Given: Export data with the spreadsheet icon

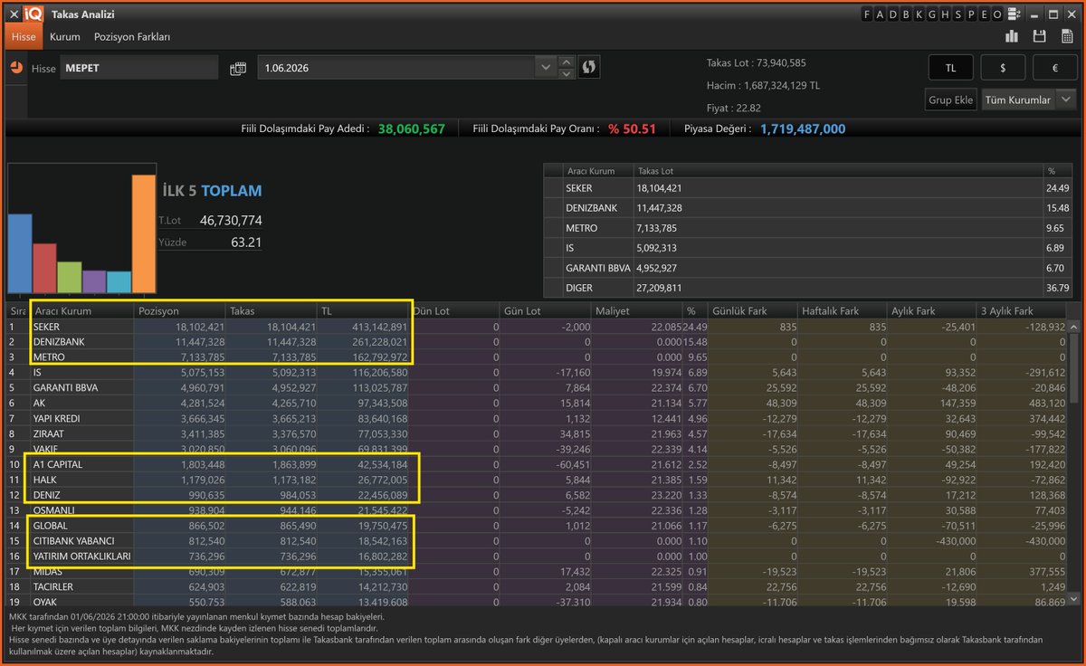Looking at the screenshot, I should point(1067,36).
